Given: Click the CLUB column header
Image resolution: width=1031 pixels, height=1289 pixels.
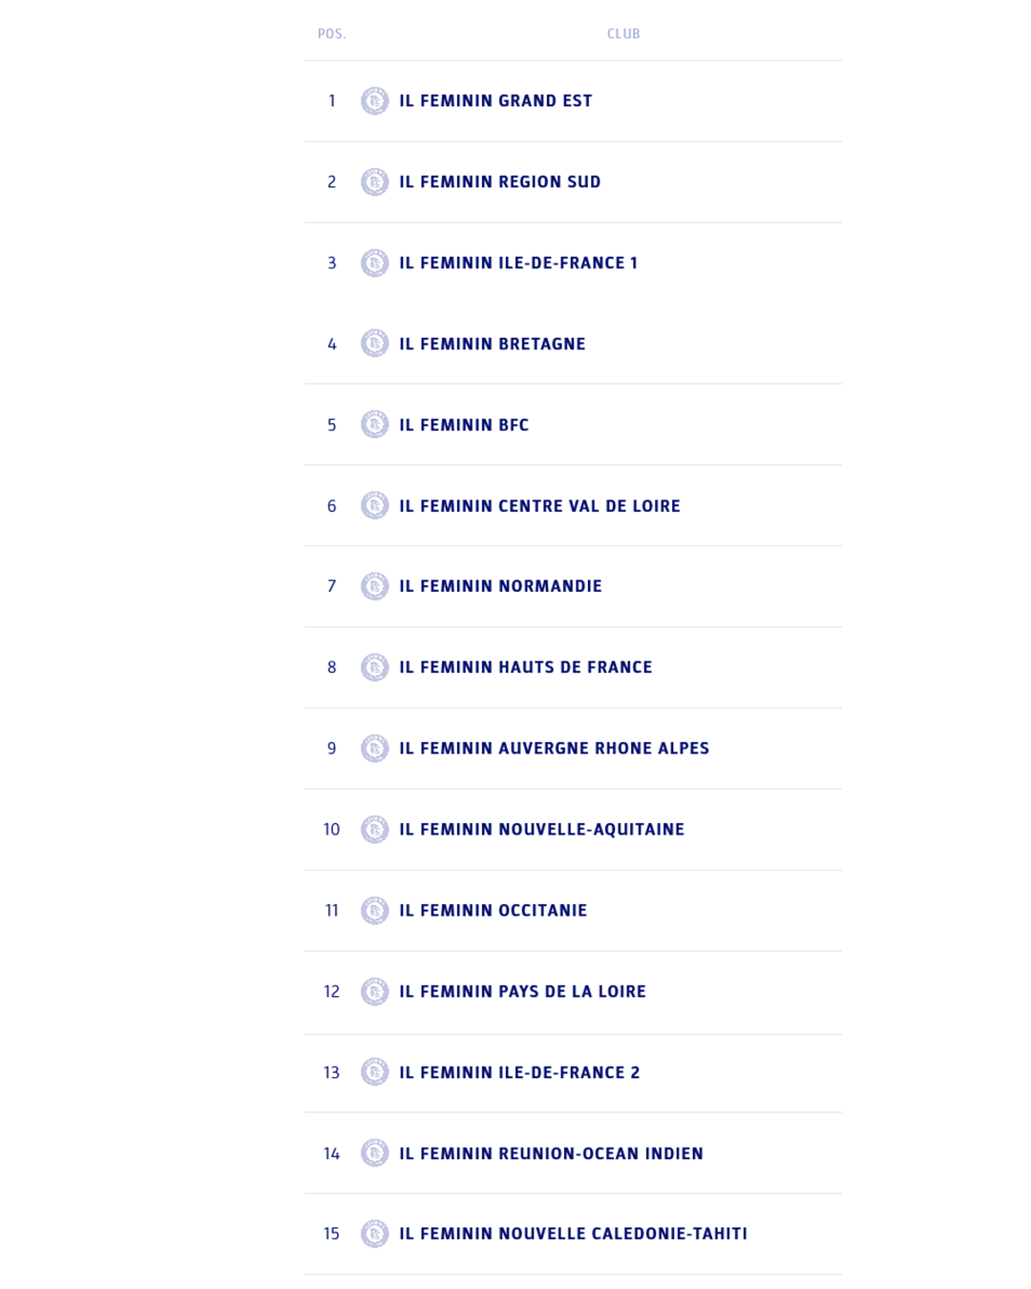Looking at the screenshot, I should pyautogui.click(x=623, y=33).
